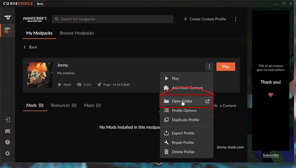This screenshot has width=296, height=168.
Task: Click the sign-in icon in the sidebar
Action: coord(8,120)
